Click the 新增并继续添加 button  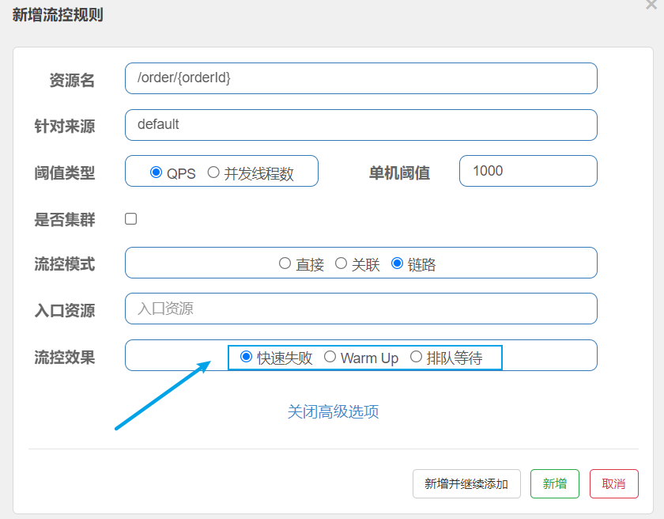pyautogui.click(x=466, y=483)
